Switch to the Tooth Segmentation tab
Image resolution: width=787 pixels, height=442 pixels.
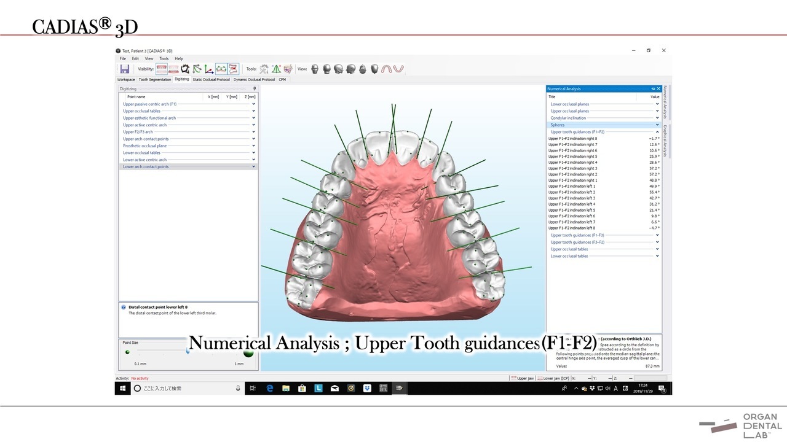(x=155, y=79)
